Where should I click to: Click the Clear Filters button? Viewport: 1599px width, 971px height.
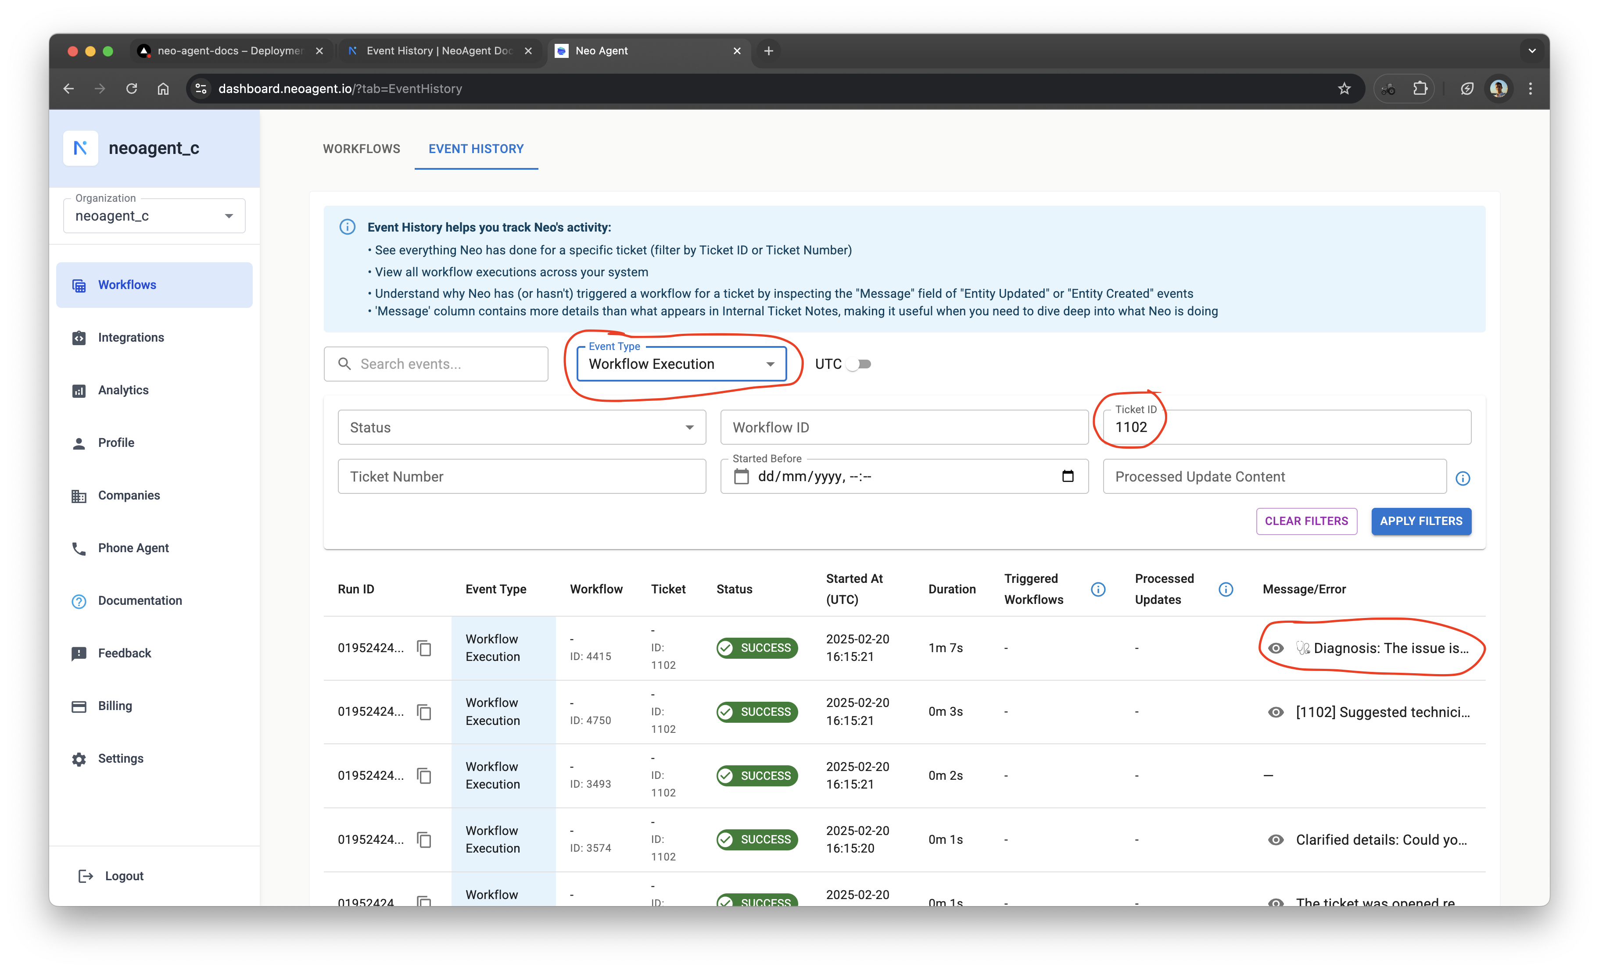1306,521
